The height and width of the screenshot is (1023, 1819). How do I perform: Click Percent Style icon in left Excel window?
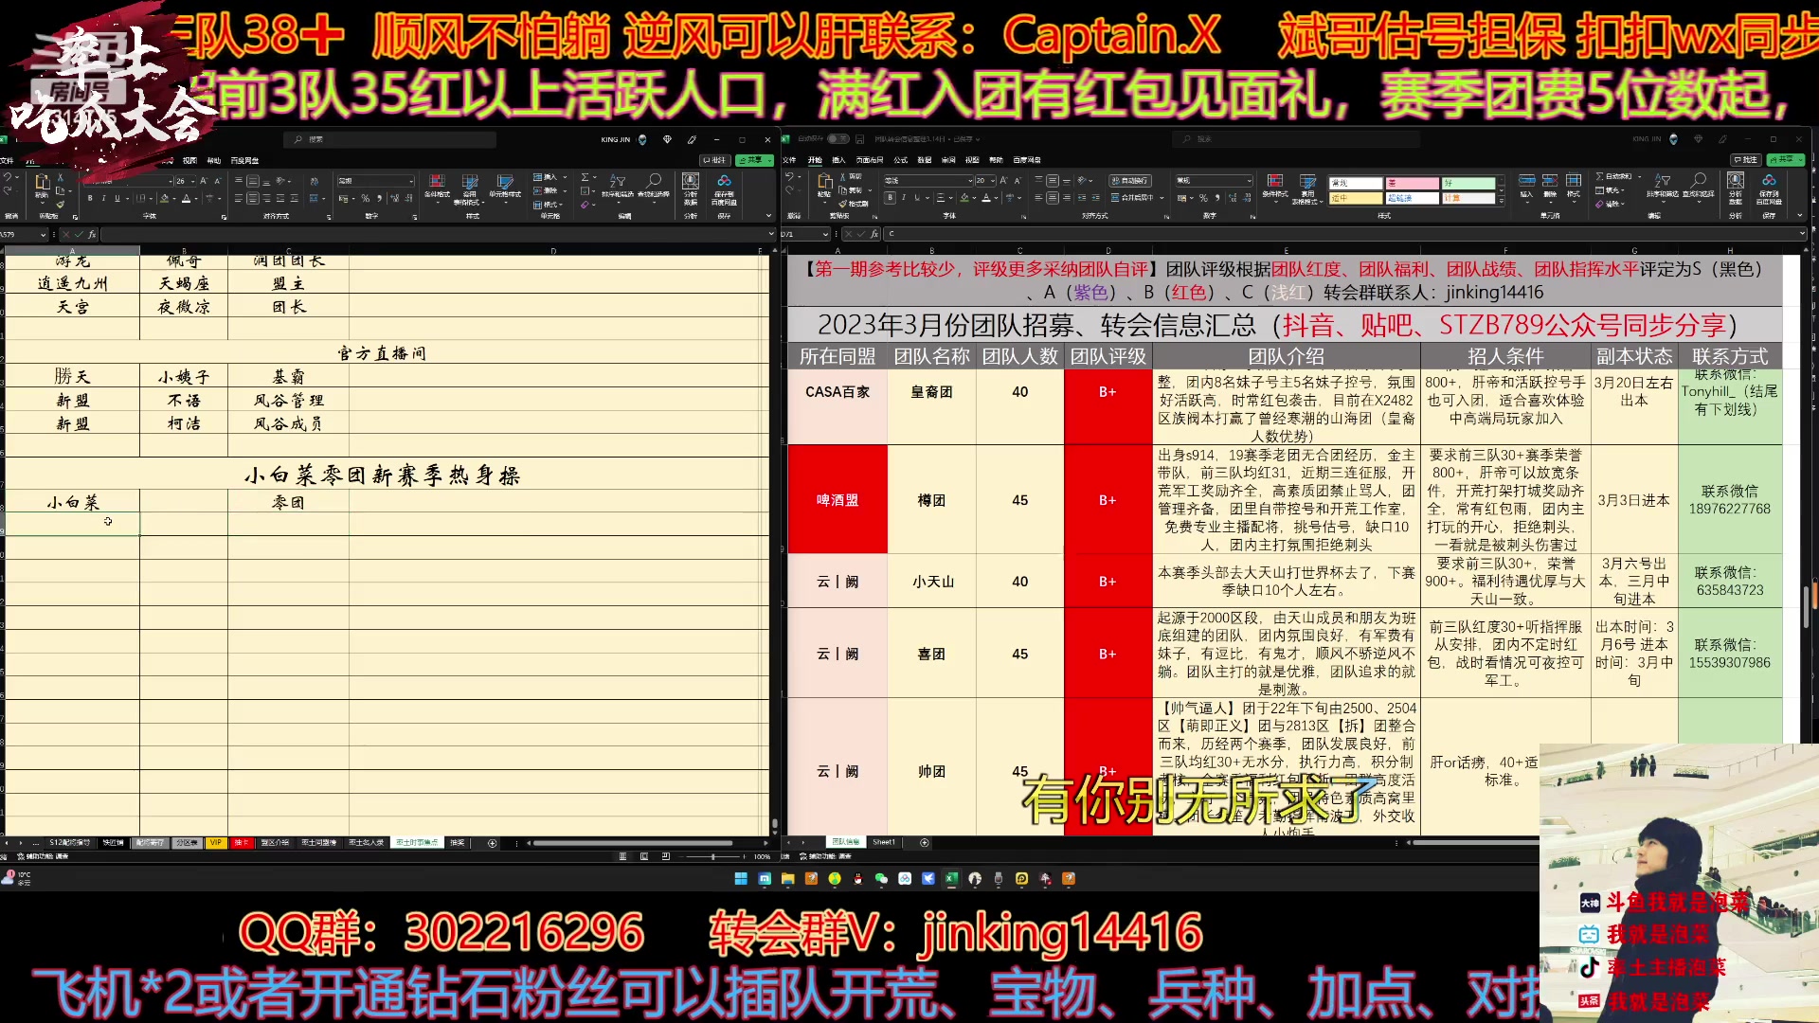(x=366, y=198)
